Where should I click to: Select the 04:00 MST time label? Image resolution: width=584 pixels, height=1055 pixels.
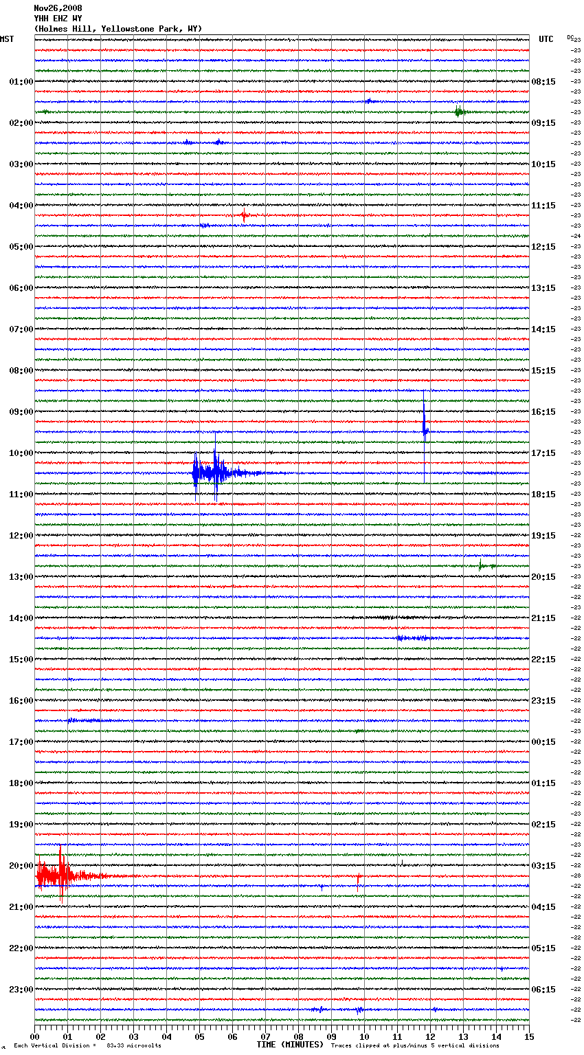21,206
